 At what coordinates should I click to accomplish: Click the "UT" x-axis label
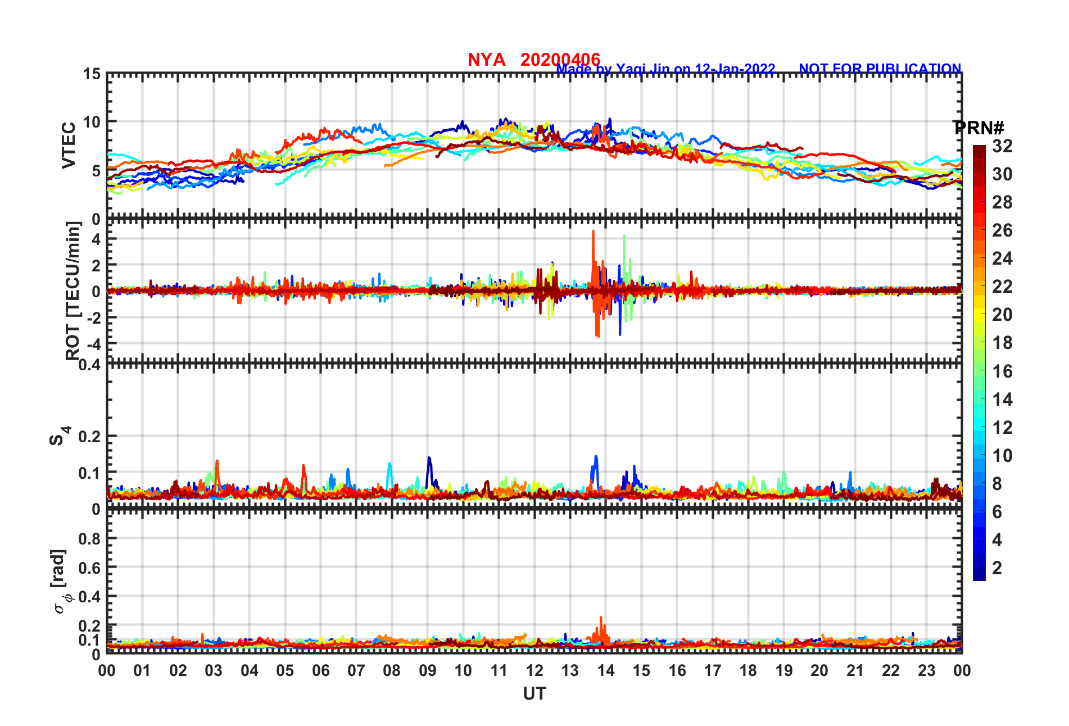[x=534, y=694]
